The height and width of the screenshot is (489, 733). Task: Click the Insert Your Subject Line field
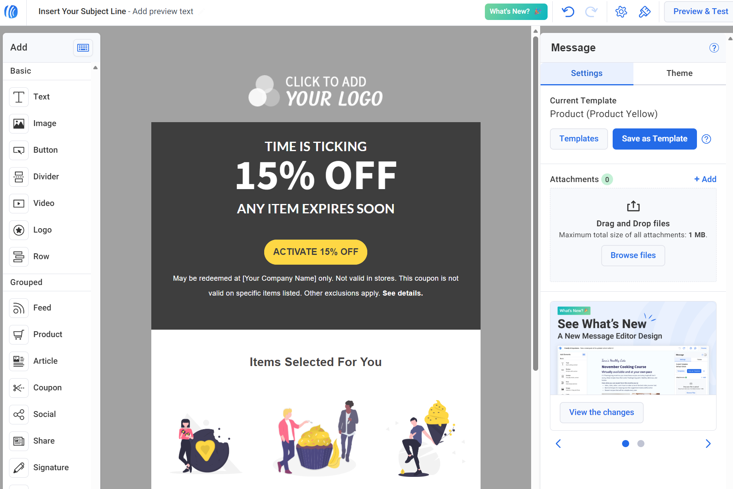82,11
